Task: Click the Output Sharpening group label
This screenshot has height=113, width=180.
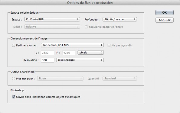Action: coord(22,72)
